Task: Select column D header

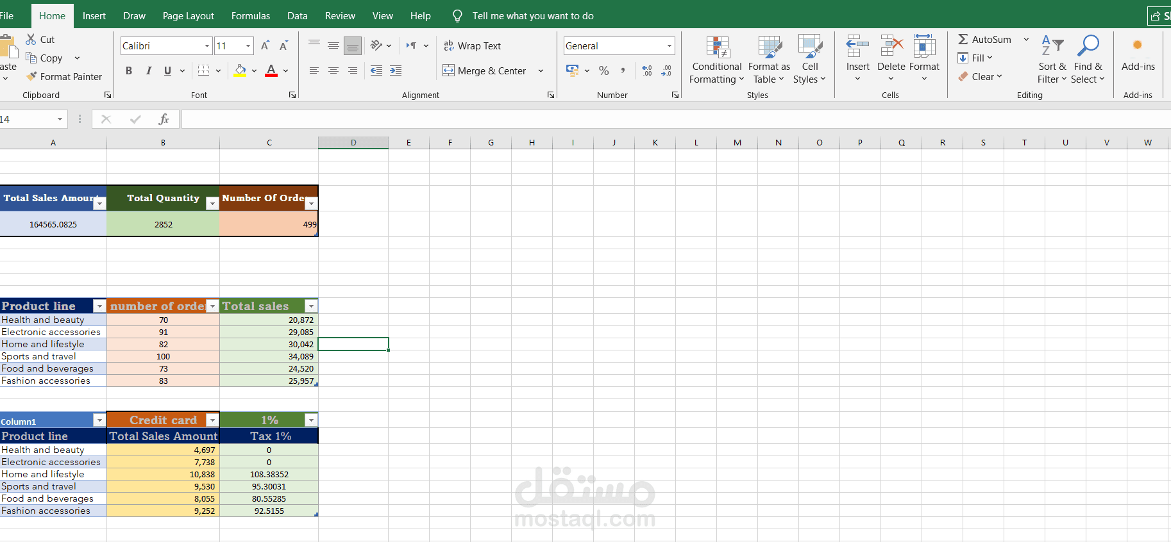Action: (353, 143)
